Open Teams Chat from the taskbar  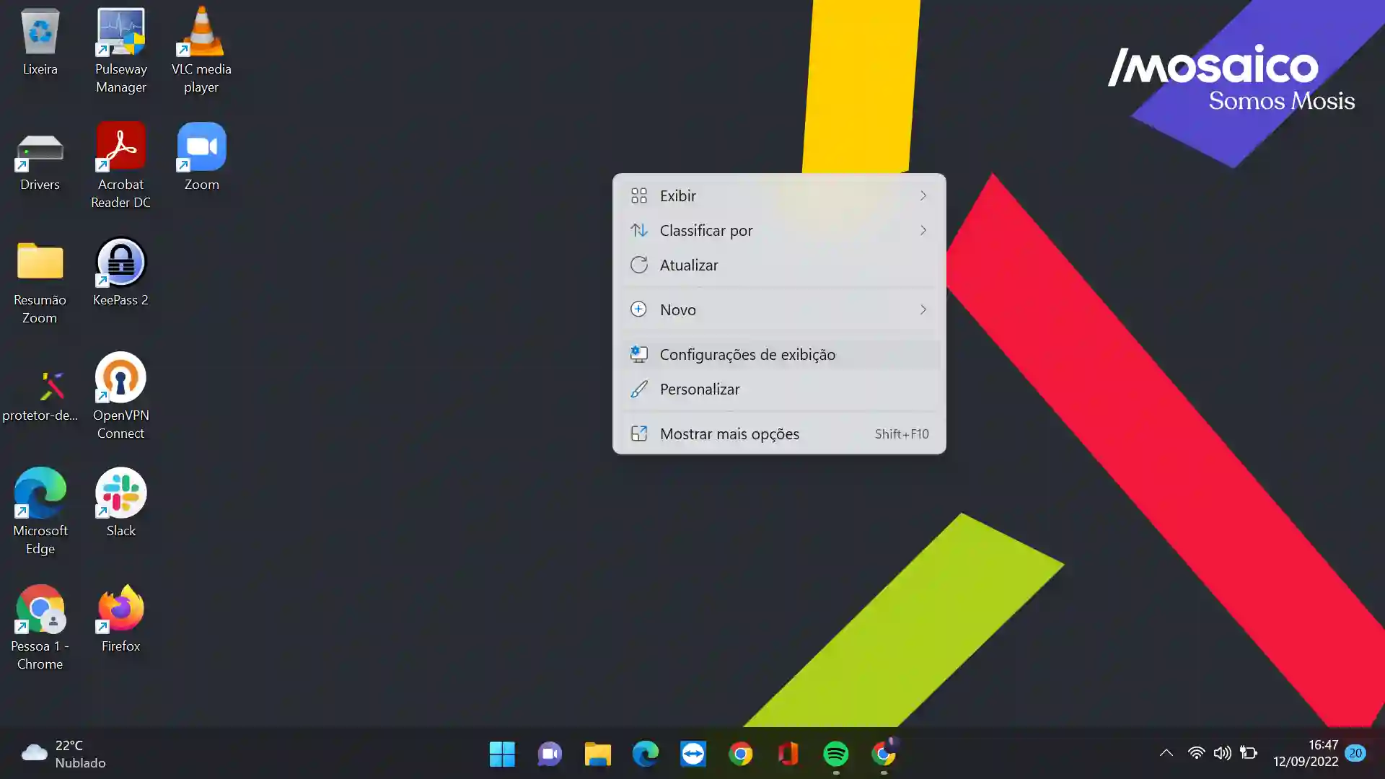click(550, 754)
